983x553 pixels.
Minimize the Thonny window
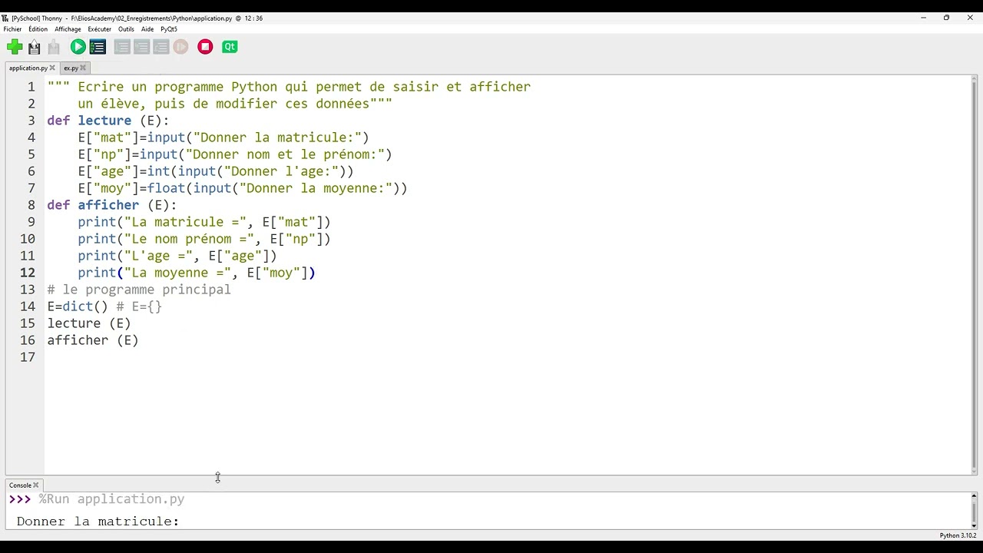923,18
